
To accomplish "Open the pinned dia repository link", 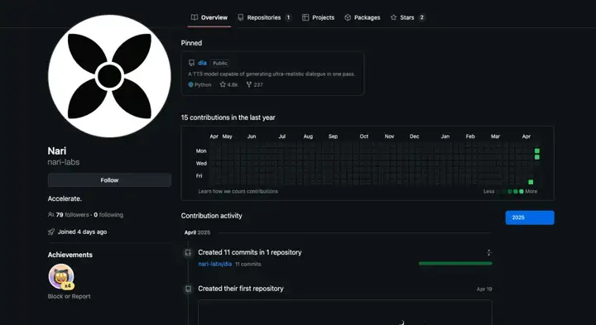I will coord(202,63).
